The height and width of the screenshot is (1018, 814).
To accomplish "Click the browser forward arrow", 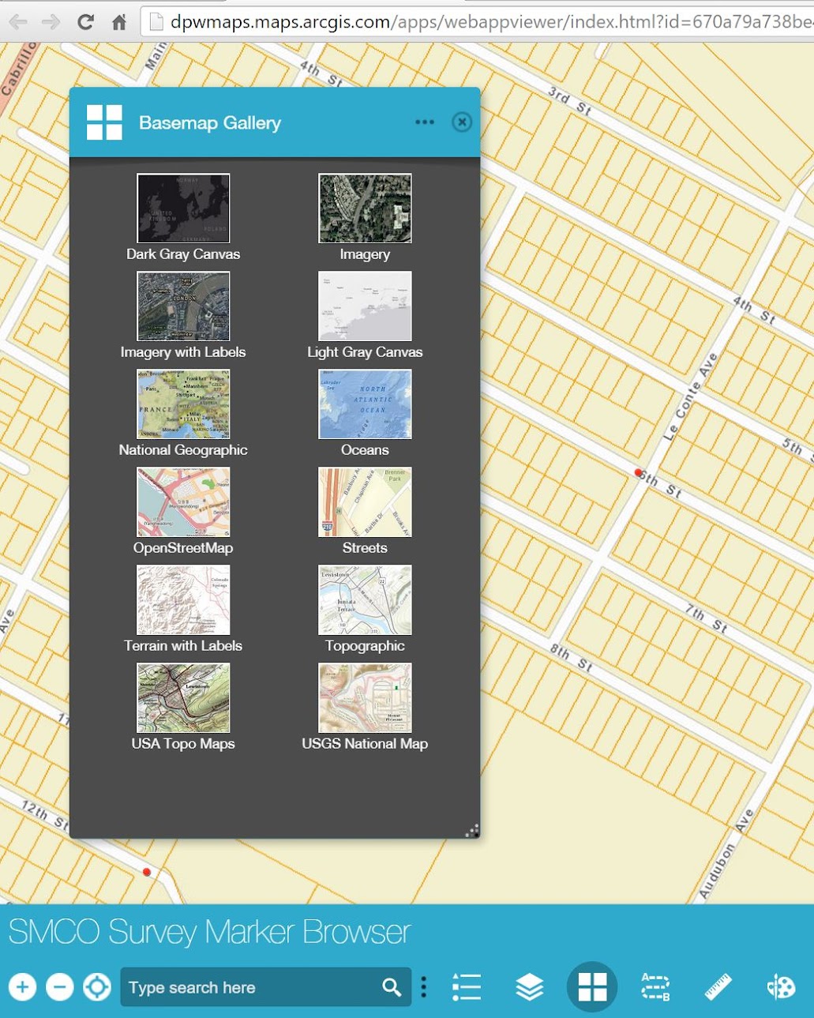I will click(x=51, y=22).
